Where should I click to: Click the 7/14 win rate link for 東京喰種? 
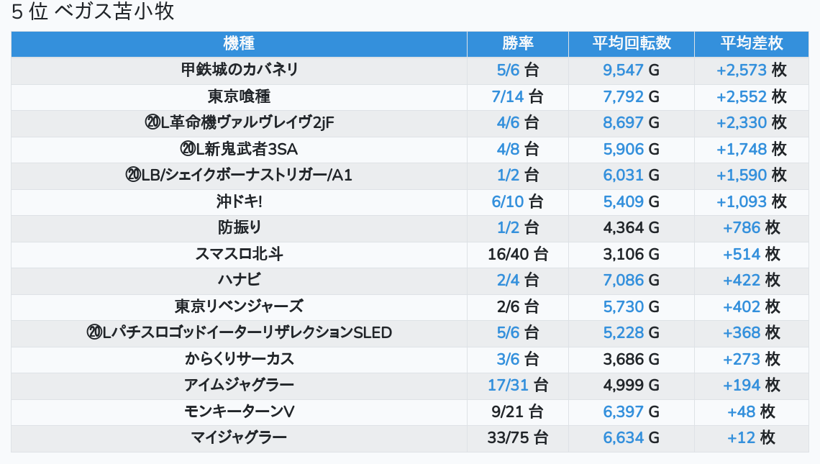pos(508,96)
